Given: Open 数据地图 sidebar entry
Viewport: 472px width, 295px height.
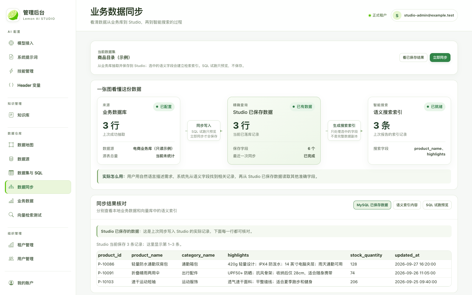Looking at the screenshot, I should pos(38,145).
